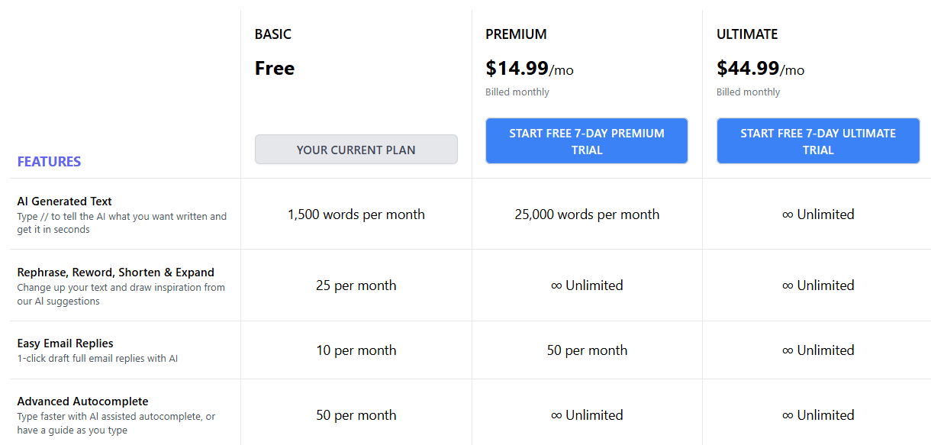Click the Easy Email Replies feature label

coord(65,343)
